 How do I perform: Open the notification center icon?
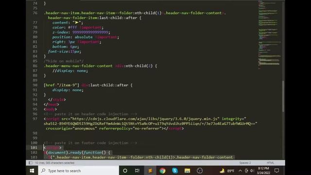pyautogui.click(x=276, y=171)
